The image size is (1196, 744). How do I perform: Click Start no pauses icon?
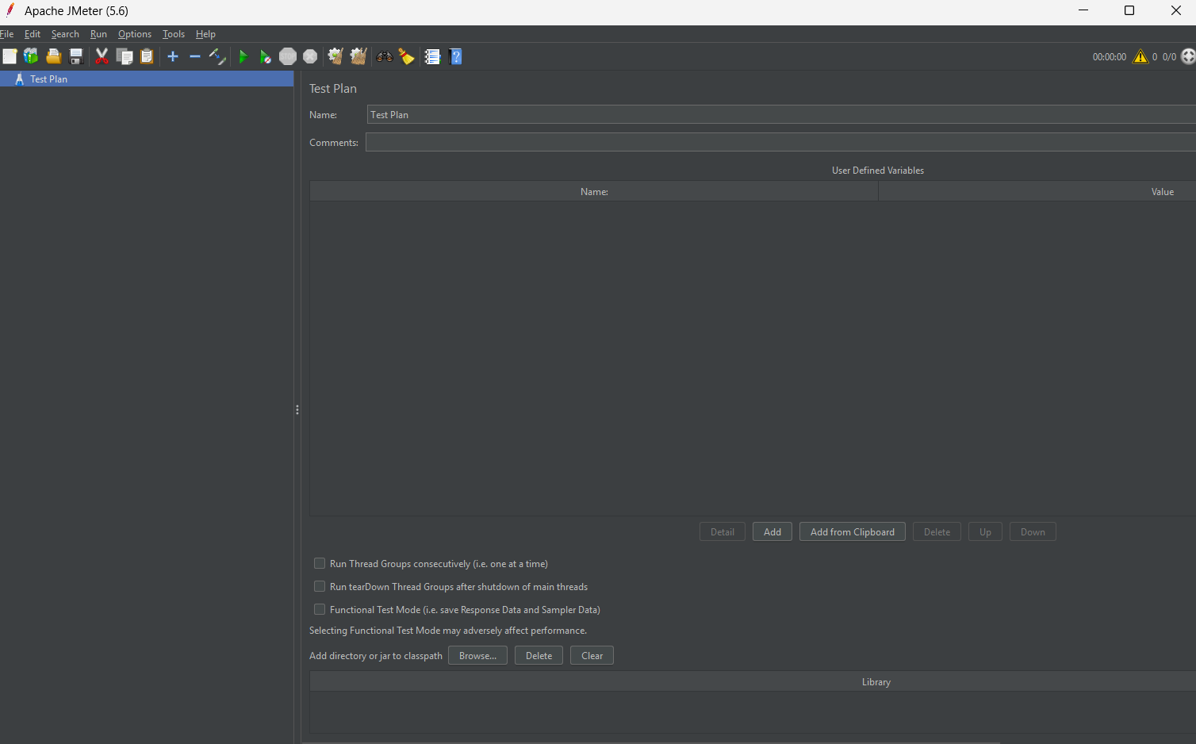tap(266, 56)
